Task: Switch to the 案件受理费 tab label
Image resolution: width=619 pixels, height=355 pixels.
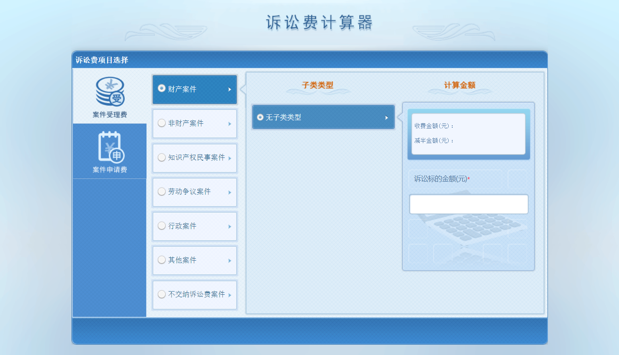Action: point(110,115)
